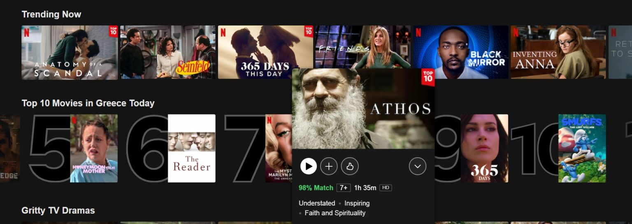Click the Athos preview image
This screenshot has width=632, height=224.
pos(363,109)
